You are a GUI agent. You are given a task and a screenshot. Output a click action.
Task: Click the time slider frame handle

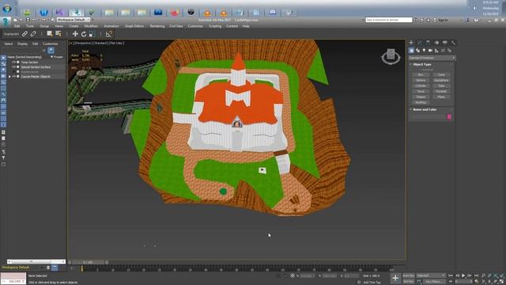click(x=88, y=262)
